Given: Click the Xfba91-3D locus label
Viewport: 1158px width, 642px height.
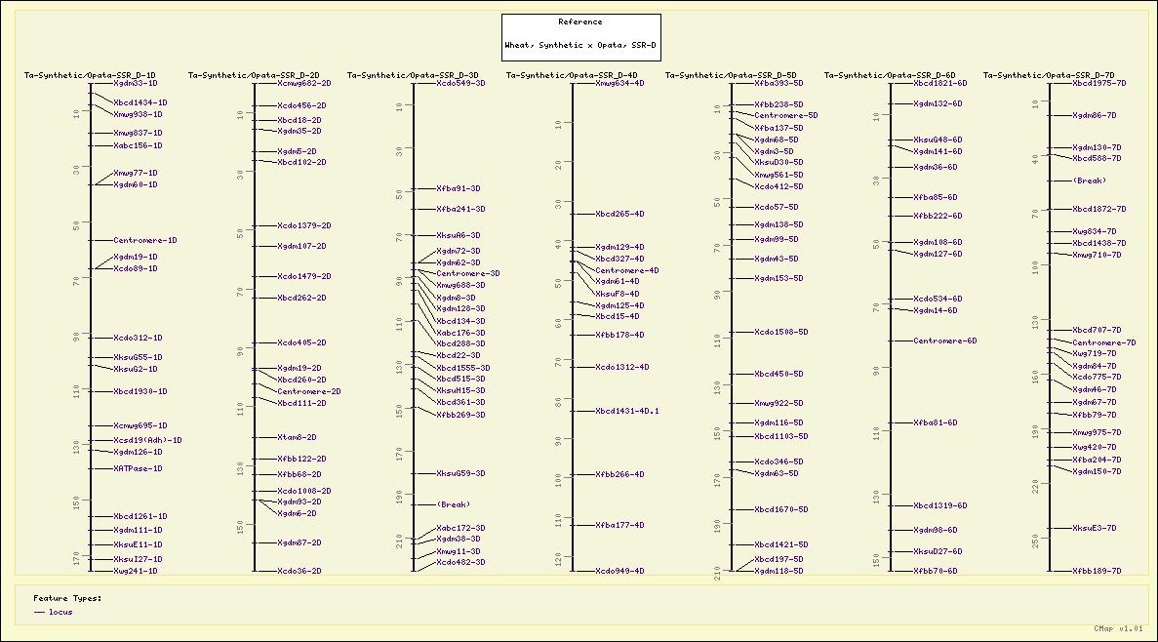Looking at the screenshot, I should pyautogui.click(x=458, y=188).
